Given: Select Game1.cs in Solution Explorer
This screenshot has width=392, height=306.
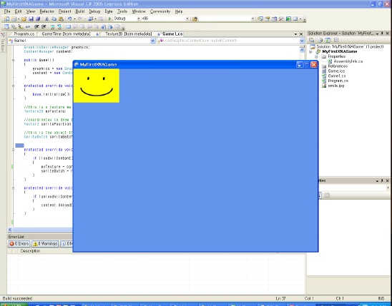Looking at the screenshot, I should click(336, 76).
